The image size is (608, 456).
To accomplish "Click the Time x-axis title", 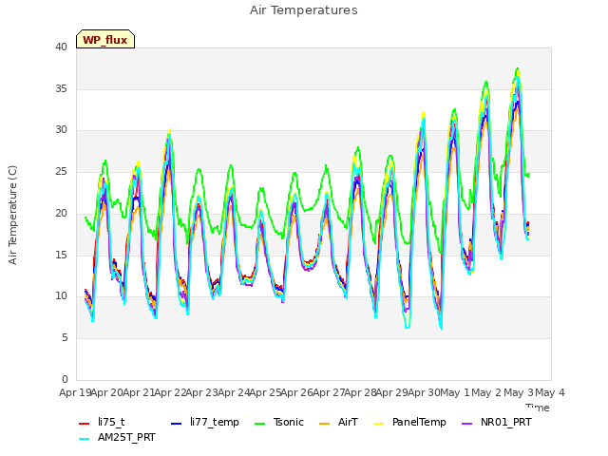I will (538, 408).
